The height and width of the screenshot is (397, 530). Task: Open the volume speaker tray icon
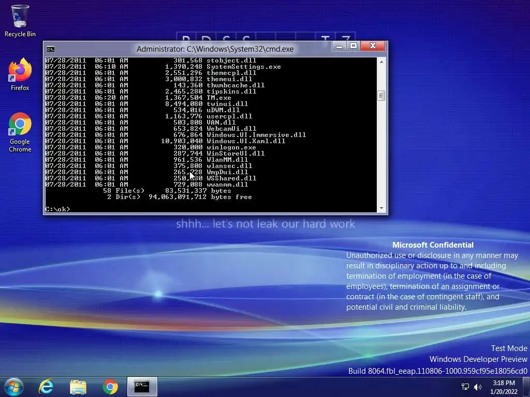(x=478, y=387)
